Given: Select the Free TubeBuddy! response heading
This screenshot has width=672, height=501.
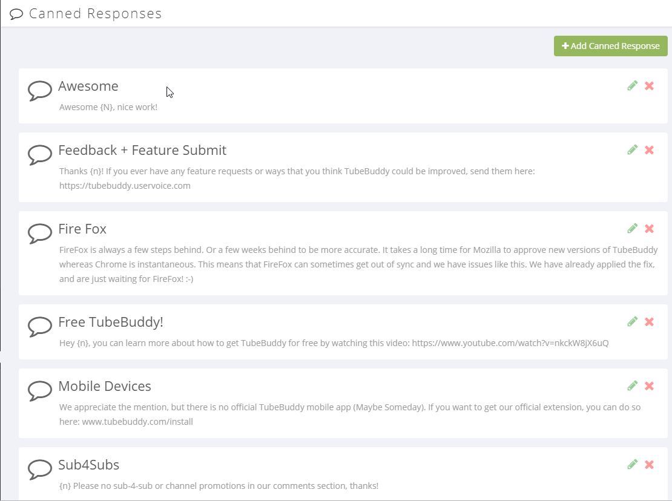Looking at the screenshot, I should tap(111, 323).
